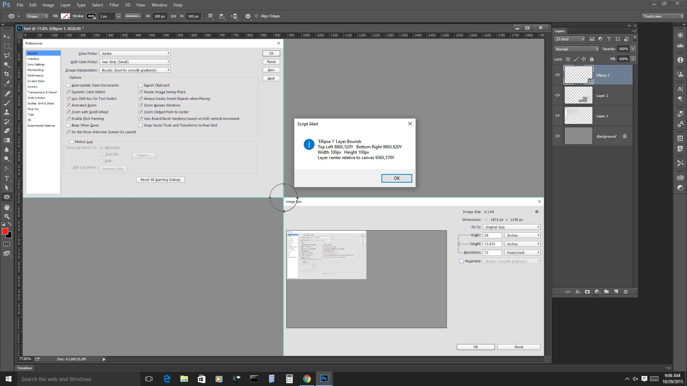Open Chrome from the Windows taskbar
Screen dimensions: 687x386
[307, 379]
